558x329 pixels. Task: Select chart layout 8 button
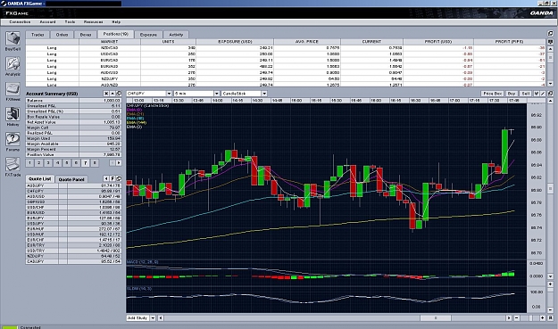[x=95, y=163]
